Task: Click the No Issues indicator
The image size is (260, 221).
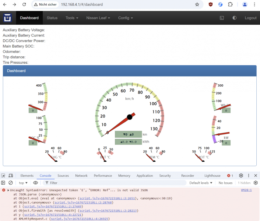Action: tap(225, 183)
